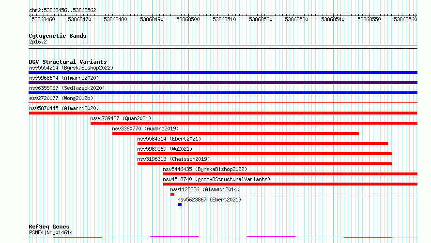Click the red nsv3360770 variant bar
Viewport: 431px width, 243px height.
(235, 133)
